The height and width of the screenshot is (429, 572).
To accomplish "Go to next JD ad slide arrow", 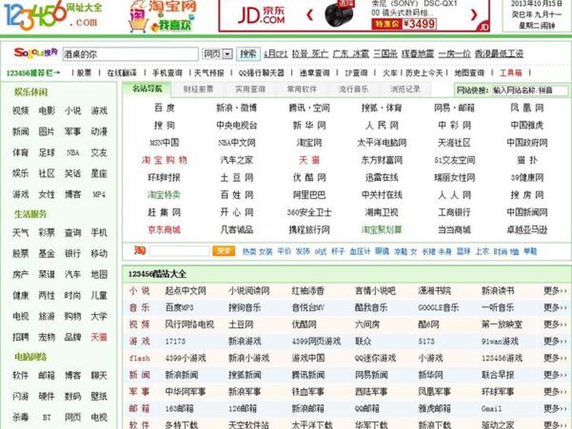I will coord(473,14).
